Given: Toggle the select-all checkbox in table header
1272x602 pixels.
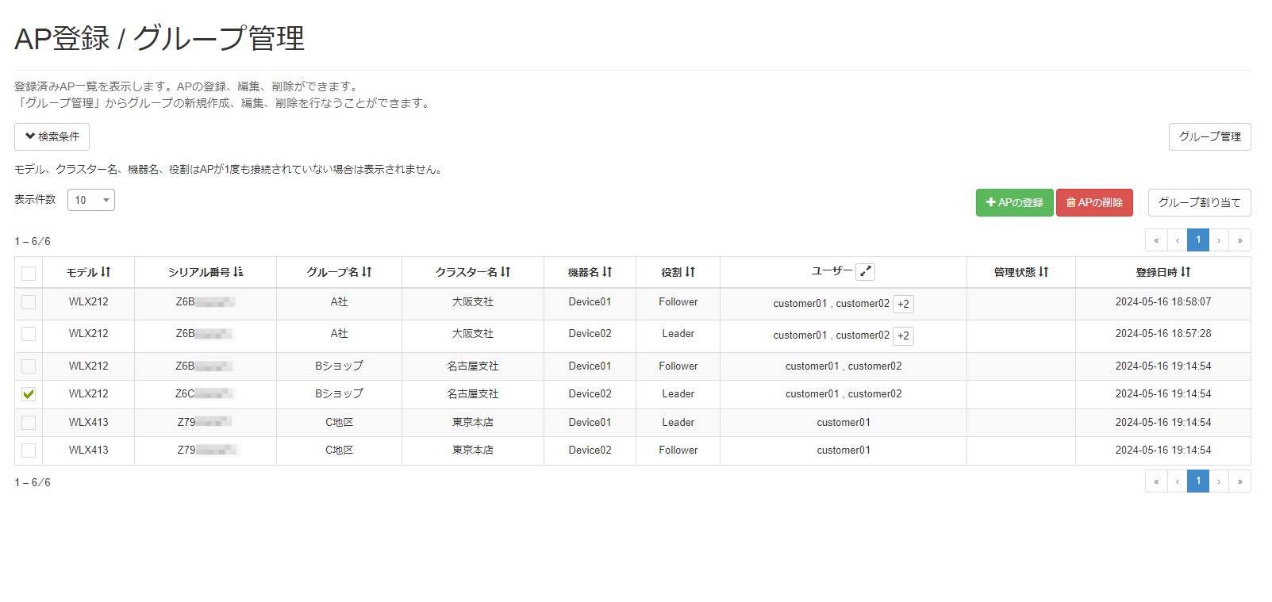Looking at the screenshot, I should click(x=29, y=274).
